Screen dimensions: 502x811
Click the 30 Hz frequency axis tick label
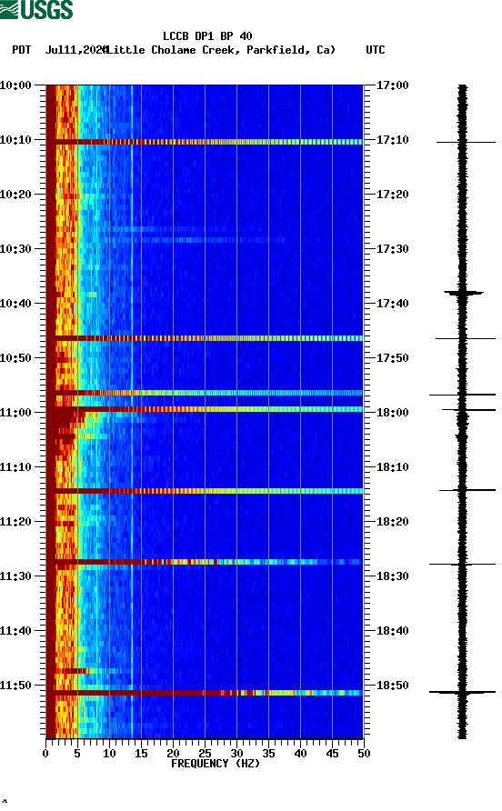click(x=236, y=754)
